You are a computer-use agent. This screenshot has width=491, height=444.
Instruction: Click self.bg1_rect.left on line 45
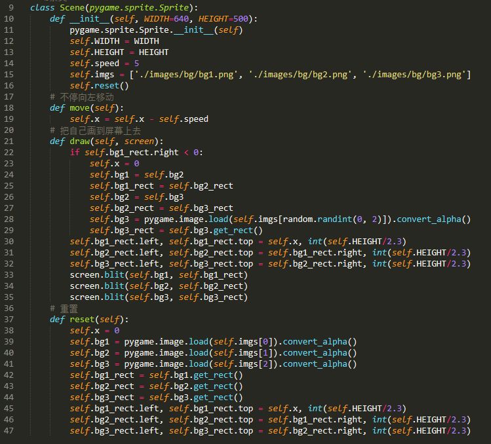point(114,409)
